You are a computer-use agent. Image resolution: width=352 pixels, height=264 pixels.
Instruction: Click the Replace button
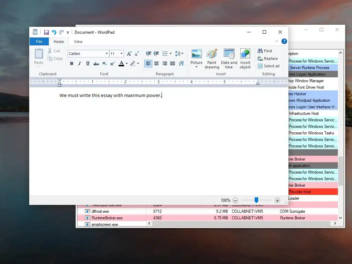tap(268, 58)
